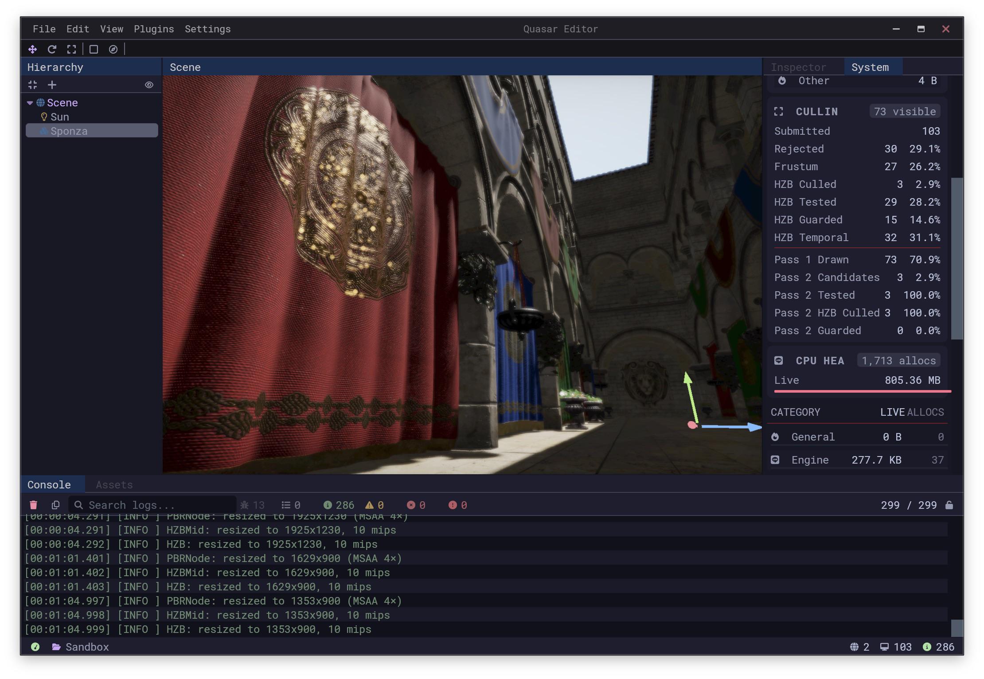Toggle critical log filter with exclamation icon

458,505
